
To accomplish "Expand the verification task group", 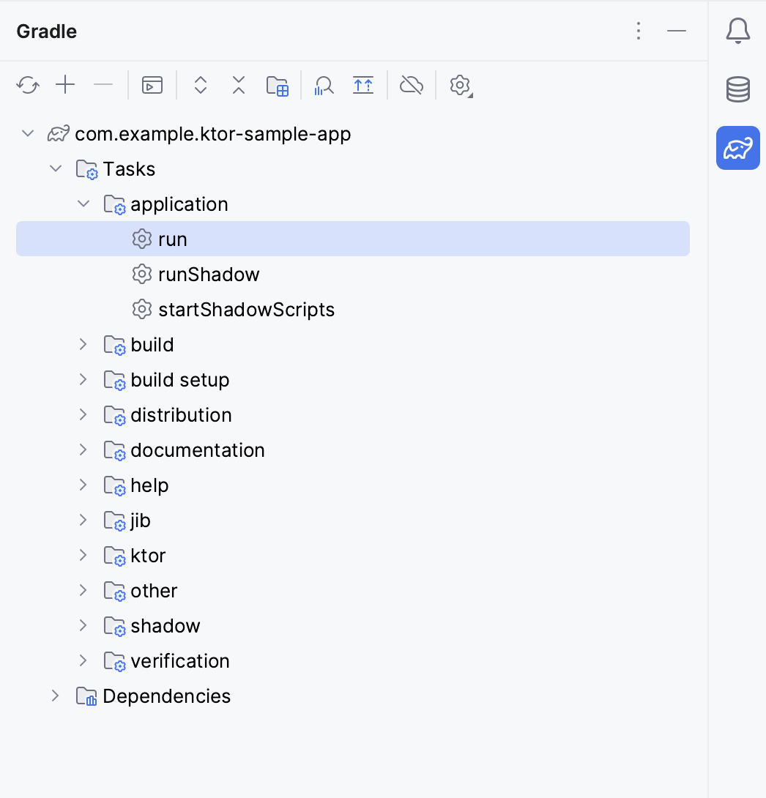I will (83, 660).
